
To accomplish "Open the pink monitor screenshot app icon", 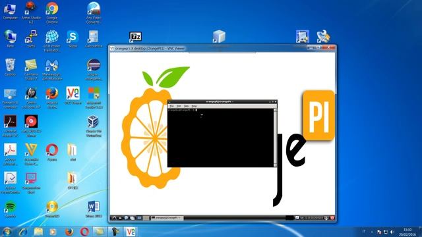I will pyautogui.click(x=31, y=183).
